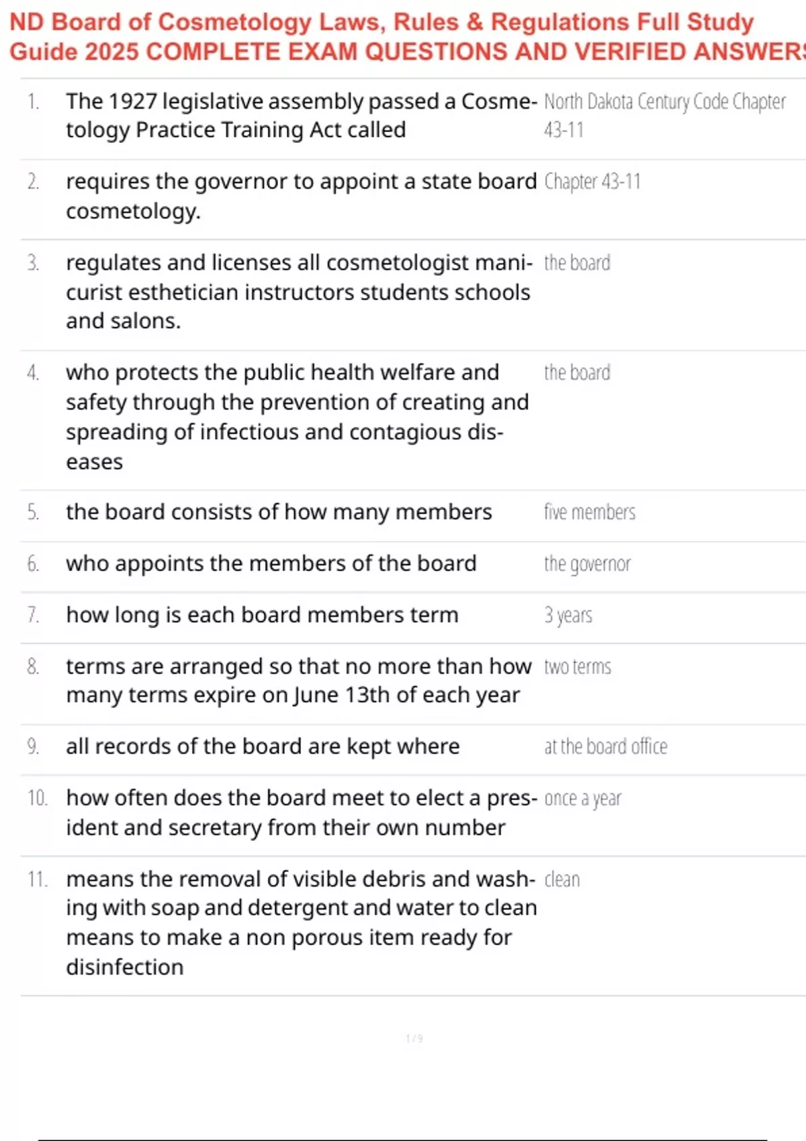Select question 4 about protecting public health
Screen dimensions: 806x1141
click(298, 417)
